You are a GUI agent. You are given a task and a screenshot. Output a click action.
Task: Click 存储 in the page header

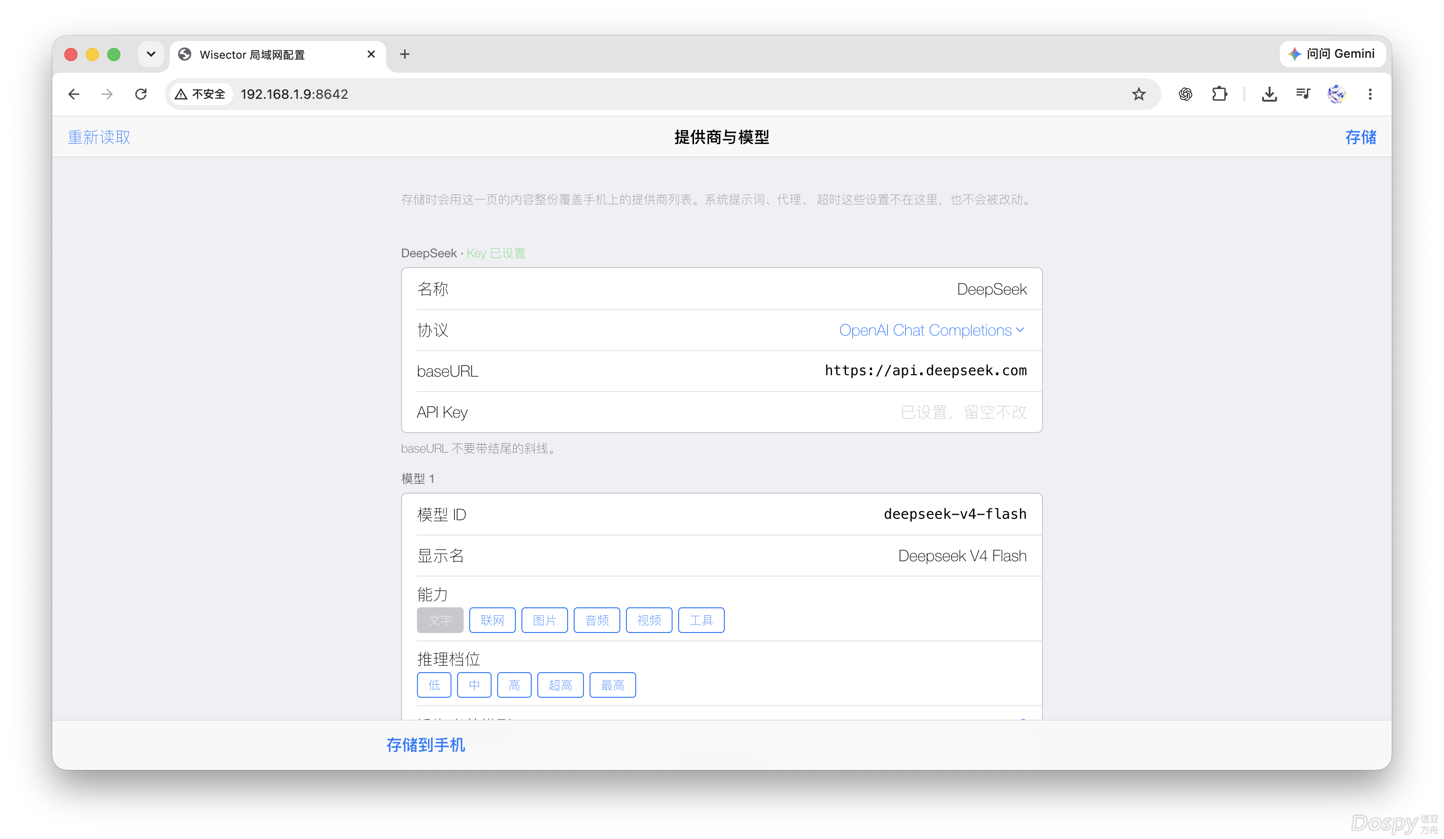[x=1361, y=137]
